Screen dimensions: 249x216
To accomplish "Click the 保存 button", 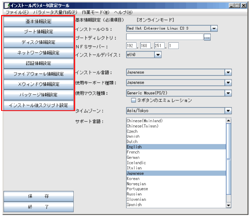I will [x=38, y=196].
